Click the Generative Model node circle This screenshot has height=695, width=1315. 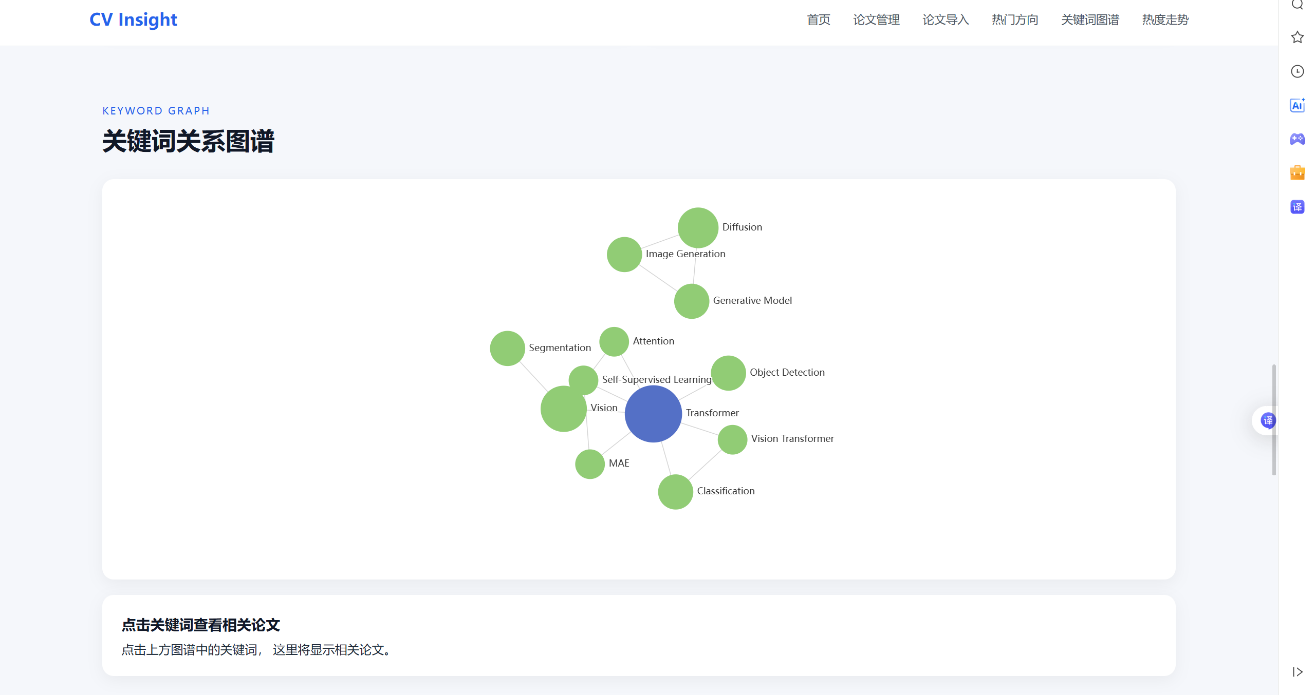coord(692,301)
